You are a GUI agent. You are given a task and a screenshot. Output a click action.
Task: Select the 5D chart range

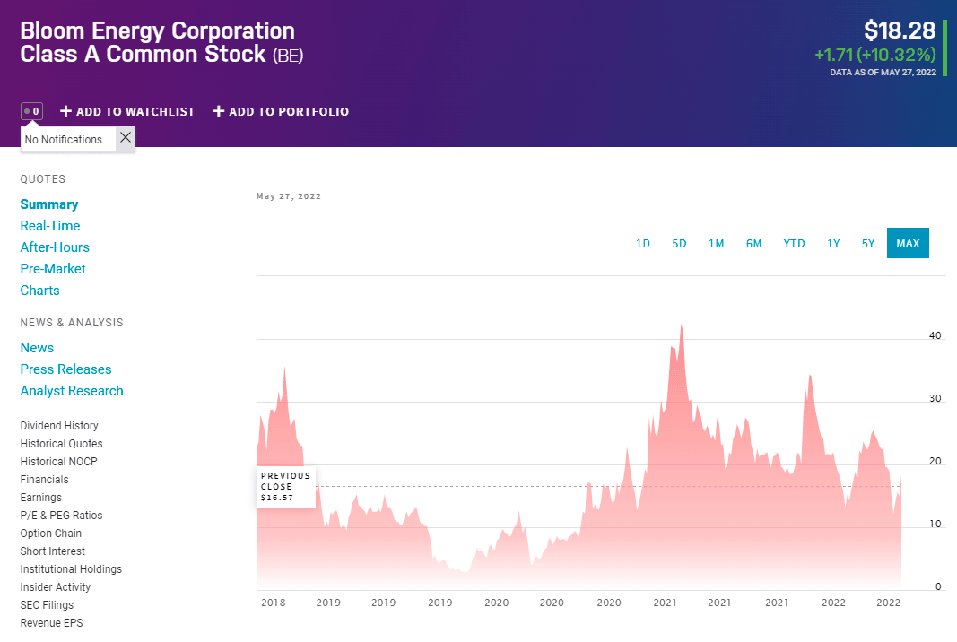679,244
